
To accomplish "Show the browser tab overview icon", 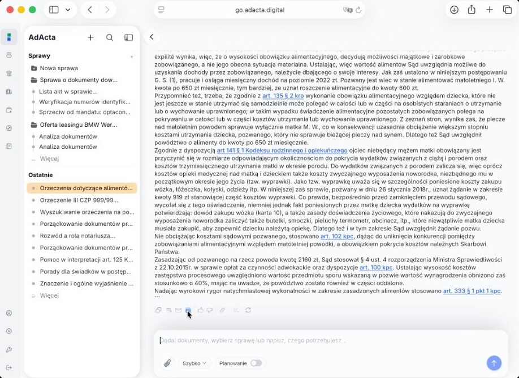I will pos(507,10).
